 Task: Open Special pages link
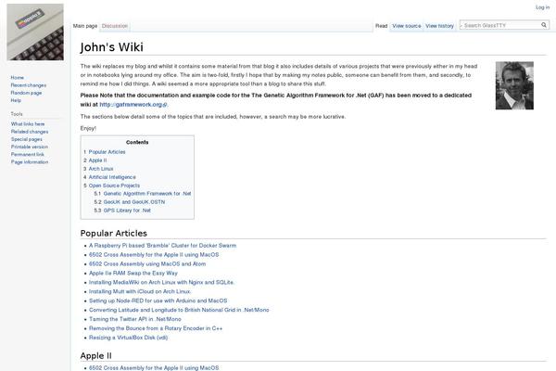point(26,139)
